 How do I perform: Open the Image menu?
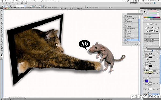coord(21,1)
